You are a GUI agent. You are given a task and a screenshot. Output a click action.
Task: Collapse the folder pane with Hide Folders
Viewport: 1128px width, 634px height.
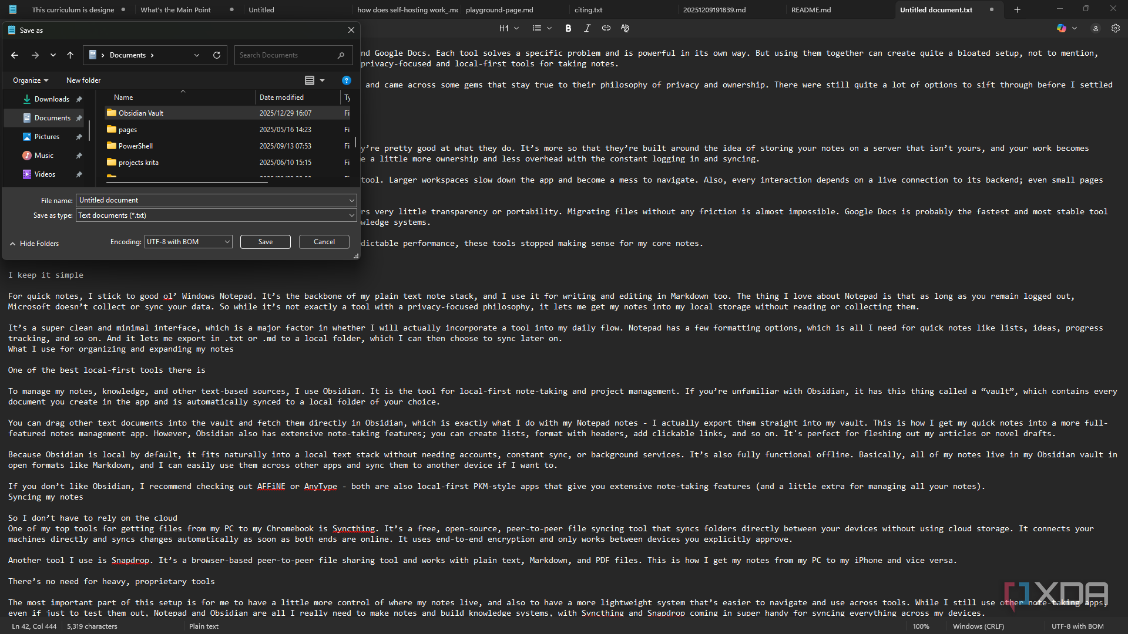[x=34, y=244]
